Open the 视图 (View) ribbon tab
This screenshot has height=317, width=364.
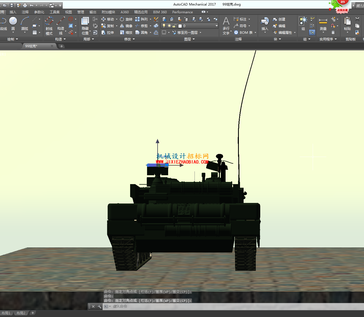coord(69,12)
